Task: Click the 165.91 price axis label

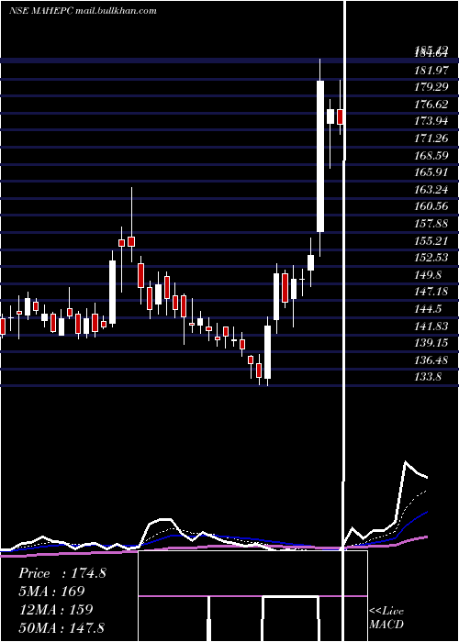Action: 431,172
